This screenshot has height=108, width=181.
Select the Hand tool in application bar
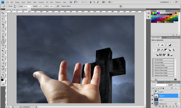click(x=91, y=2)
